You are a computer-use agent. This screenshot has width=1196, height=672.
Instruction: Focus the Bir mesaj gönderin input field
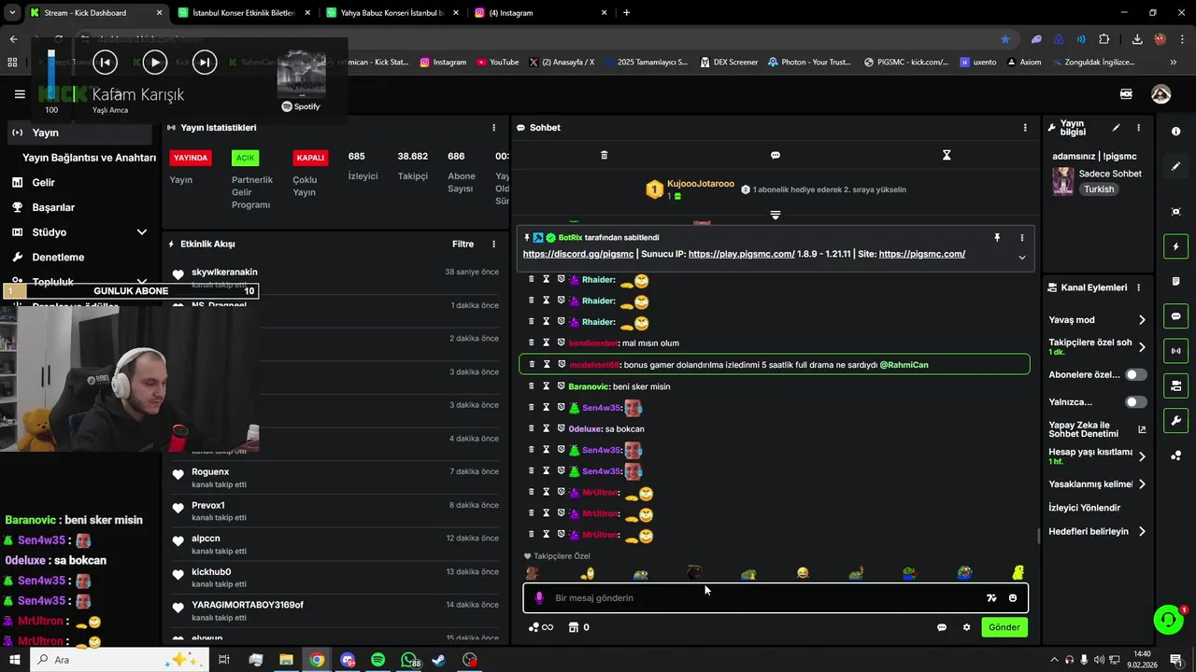tap(776, 598)
